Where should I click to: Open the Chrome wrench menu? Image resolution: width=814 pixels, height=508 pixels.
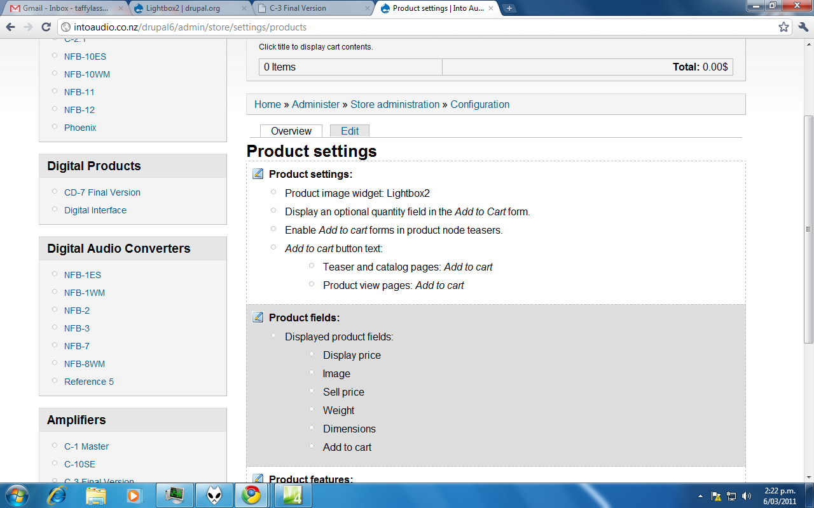pyautogui.click(x=803, y=27)
